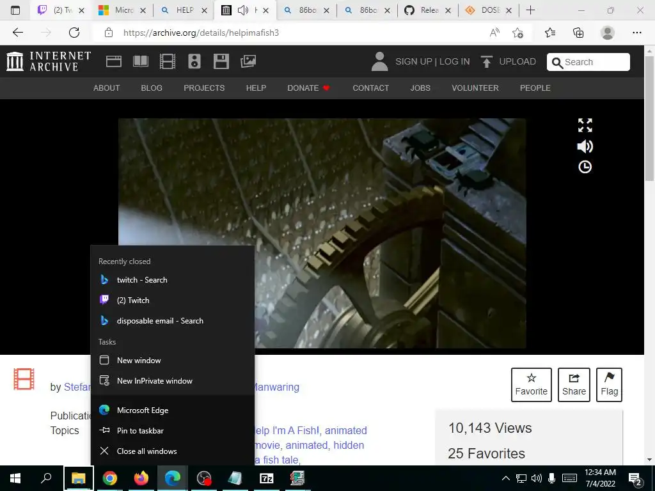This screenshot has height=491, width=655.
Task: Click the PEOPLE link
Action: pos(535,88)
